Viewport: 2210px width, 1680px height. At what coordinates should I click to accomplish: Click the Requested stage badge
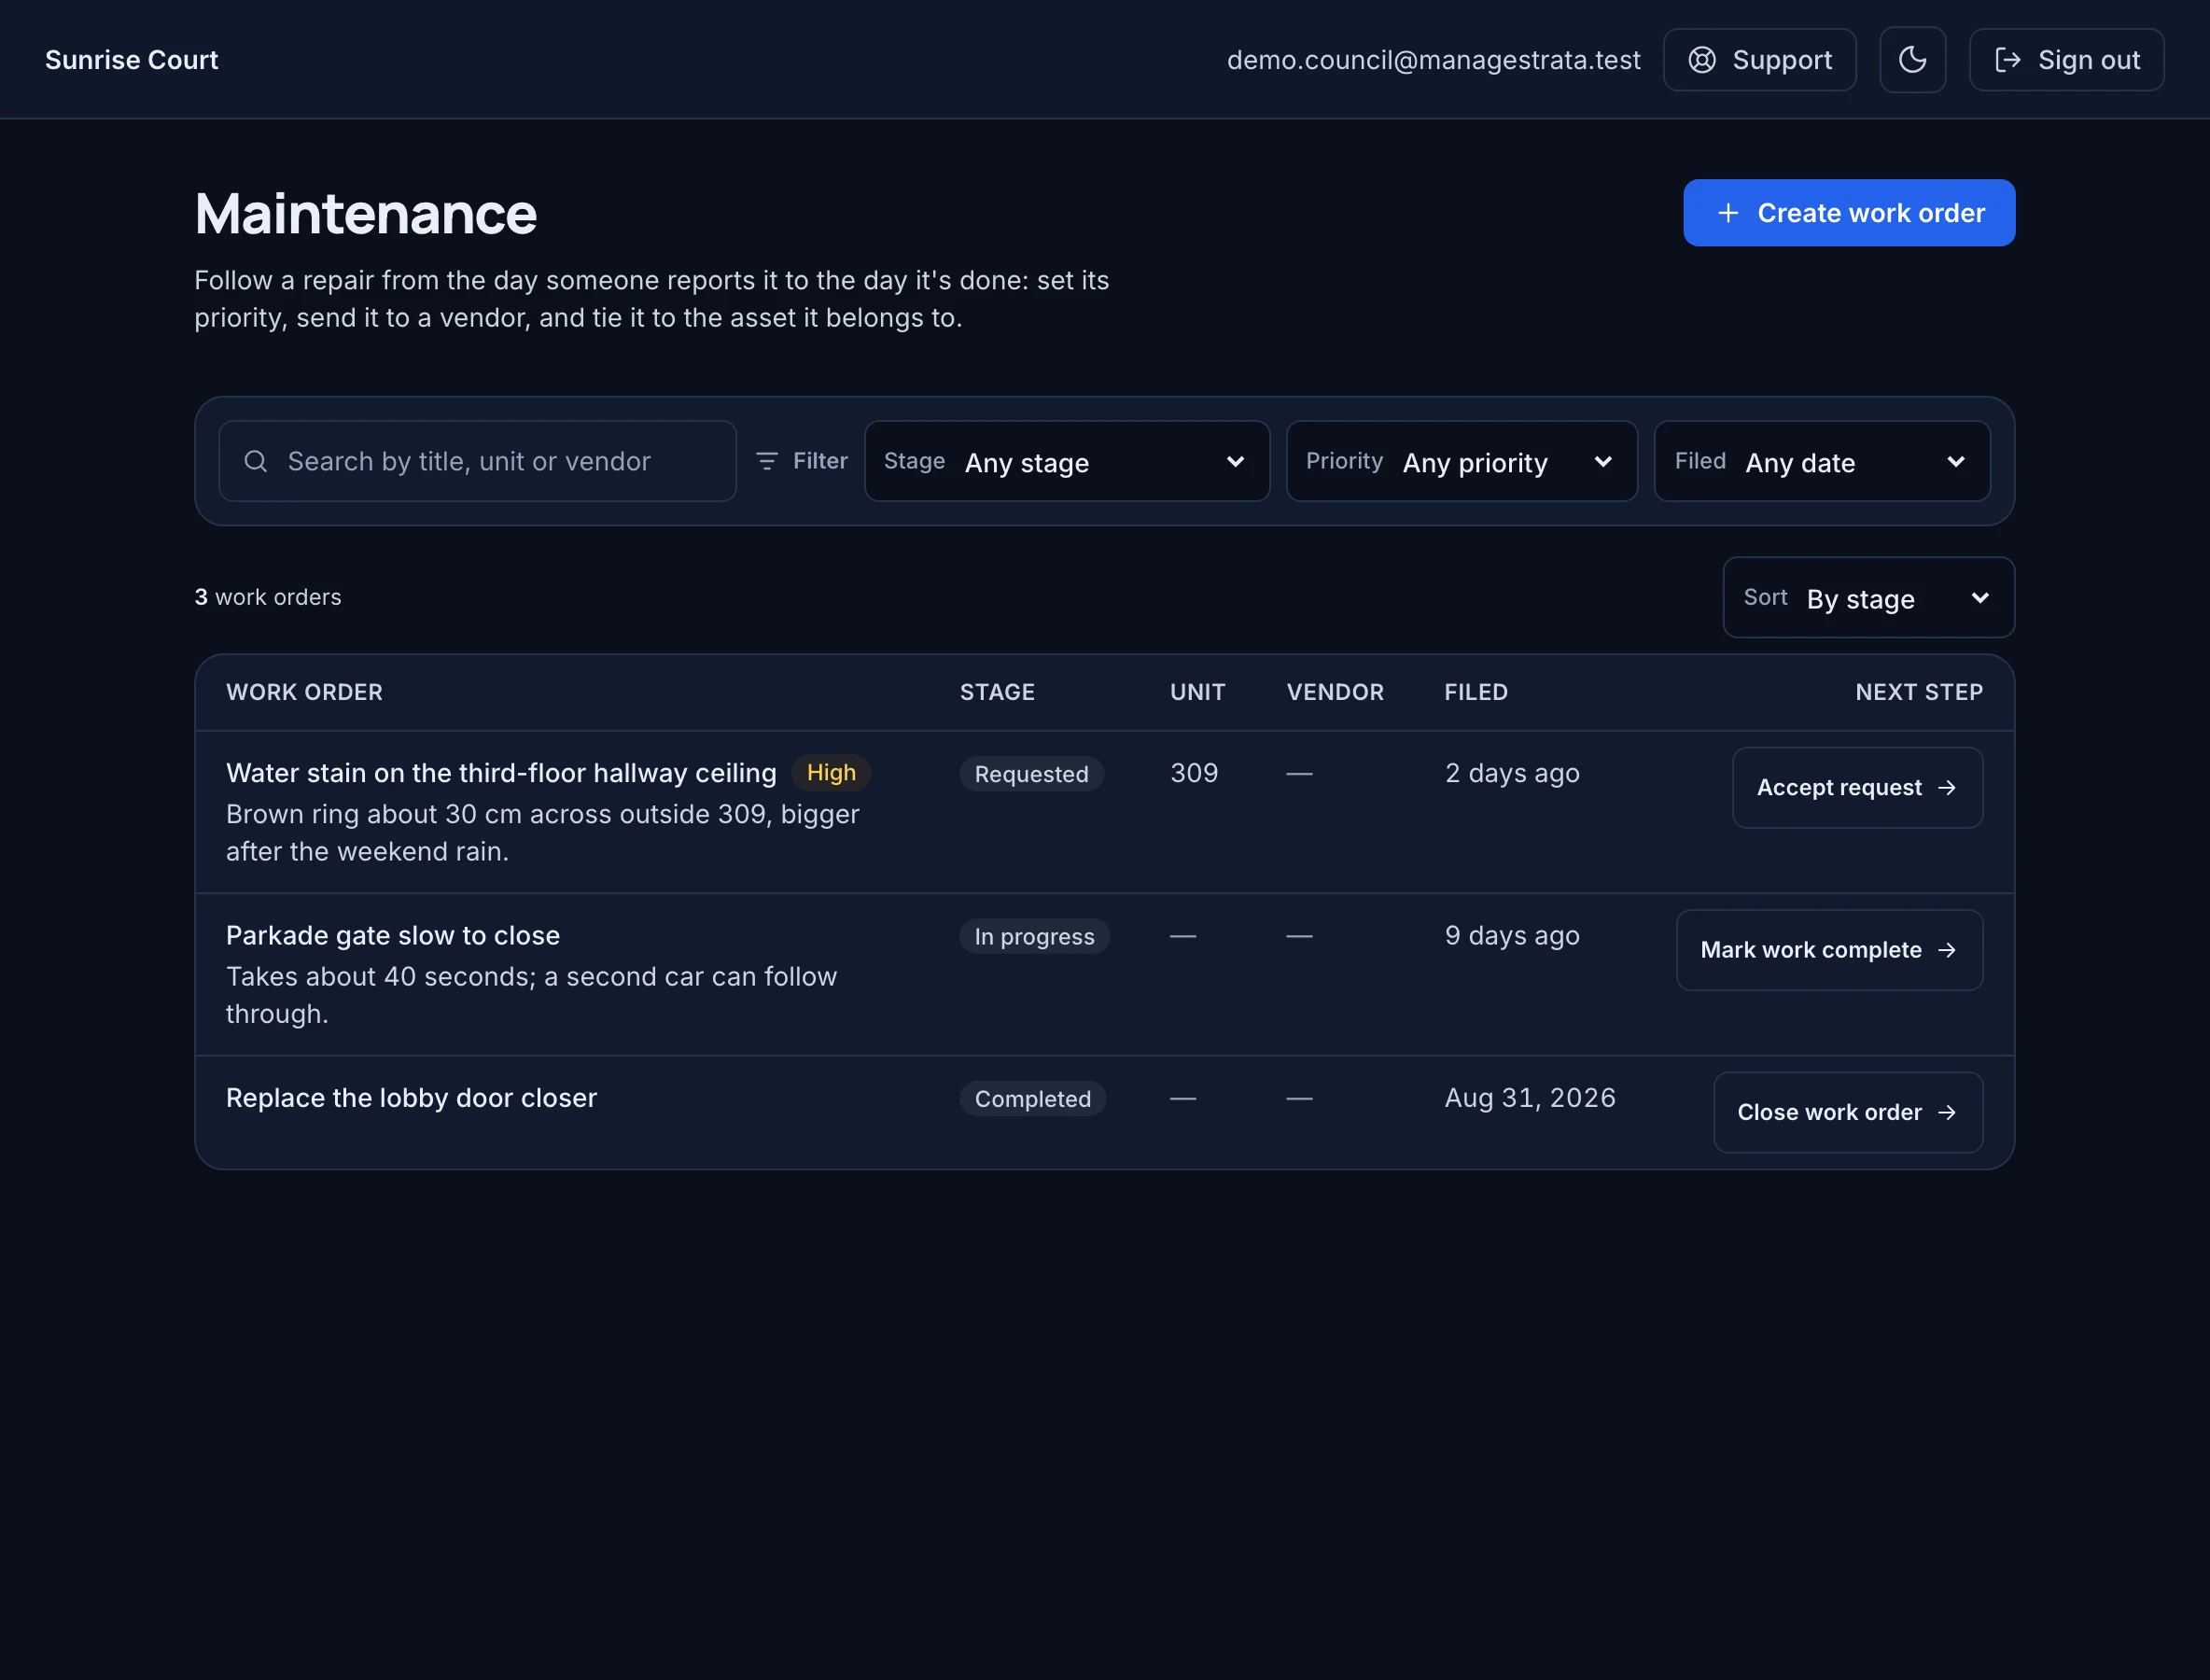pos(1031,774)
